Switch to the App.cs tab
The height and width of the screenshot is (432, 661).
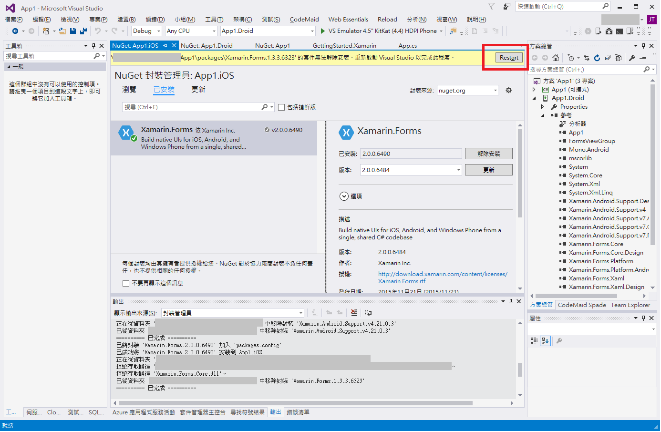408,45
